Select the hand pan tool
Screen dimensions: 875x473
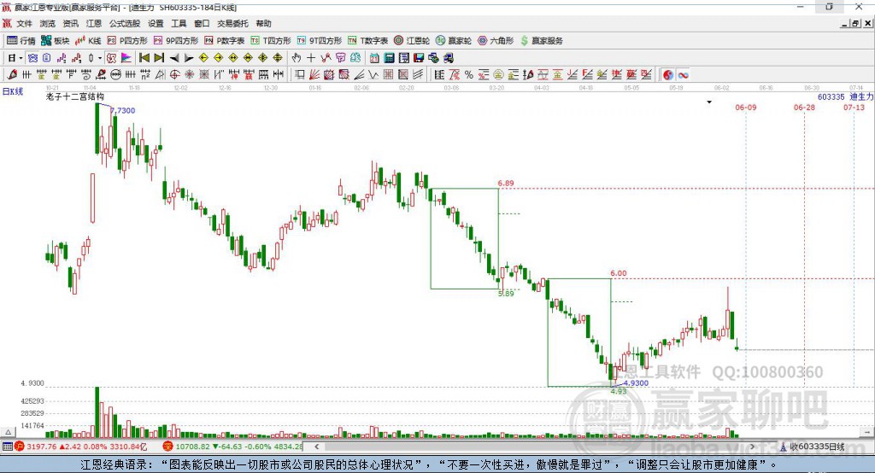[297, 58]
